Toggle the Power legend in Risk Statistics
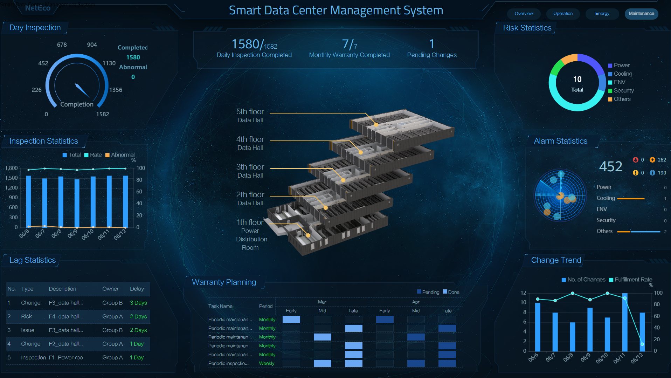Viewport: 671px width, 378px height. point(618,66)
